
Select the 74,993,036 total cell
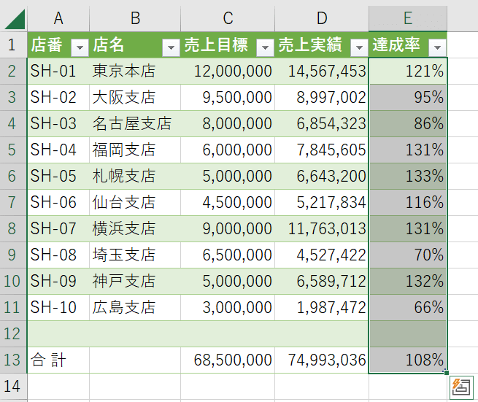point(322,360)
